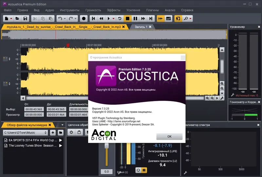Toggle loop playback mode
The width and height of the screenshot is (262, 177).
[120, 19]
